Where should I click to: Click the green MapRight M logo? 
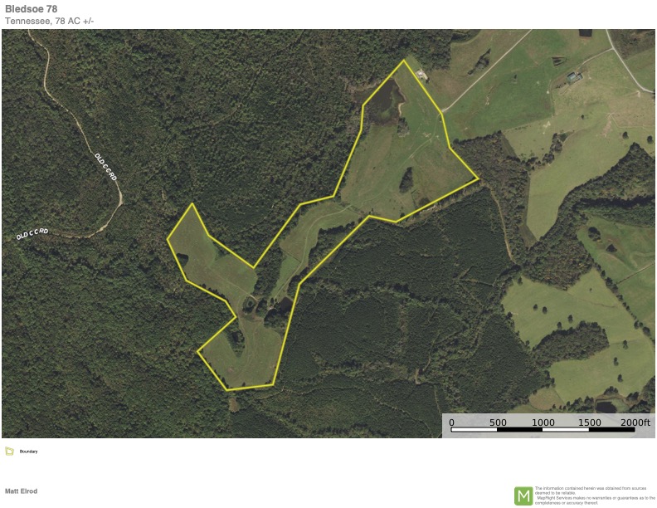(x=523, y=496)
